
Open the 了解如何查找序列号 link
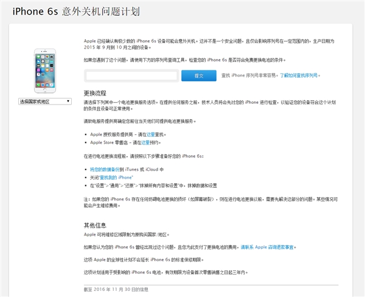pyautogui.click(x=299, y=76)
